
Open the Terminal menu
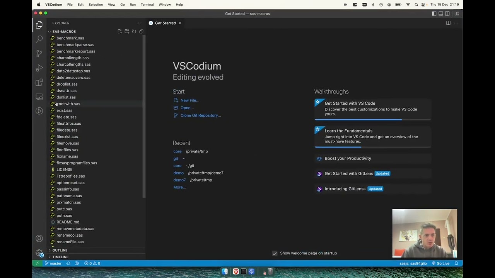coord(147,5)
